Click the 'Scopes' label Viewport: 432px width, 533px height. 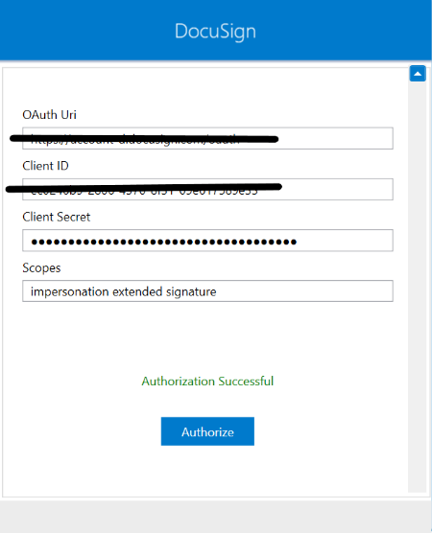coord(41,267)
